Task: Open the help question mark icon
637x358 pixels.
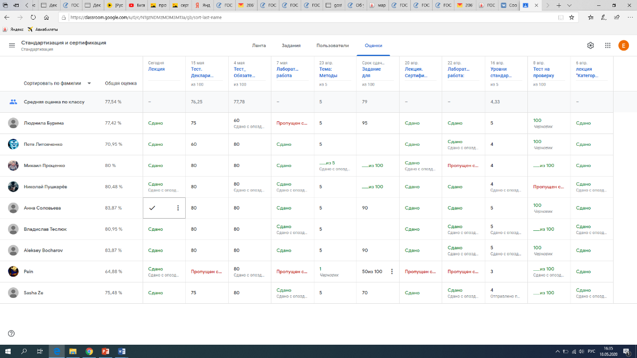Action: click(11, 334)
